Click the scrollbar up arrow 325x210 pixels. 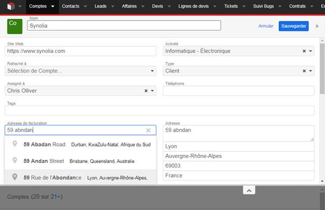tap(322, 41)
